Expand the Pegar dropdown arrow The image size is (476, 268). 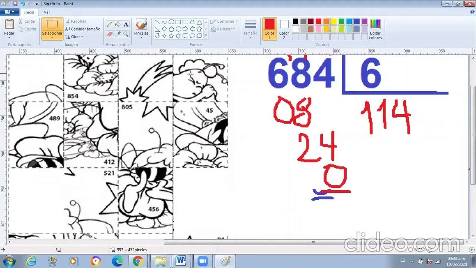[9, 37]
